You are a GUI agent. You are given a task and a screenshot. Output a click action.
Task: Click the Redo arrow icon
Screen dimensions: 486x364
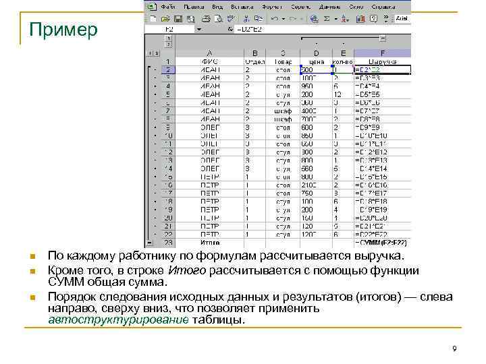(292, 19)
